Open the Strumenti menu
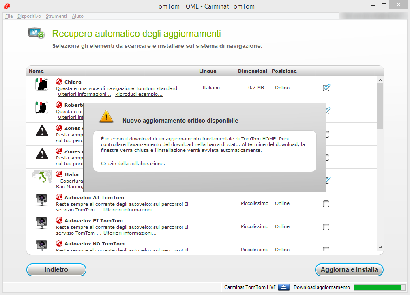The image size is (410, 295). pyautogui.click(x=56, y=16)
